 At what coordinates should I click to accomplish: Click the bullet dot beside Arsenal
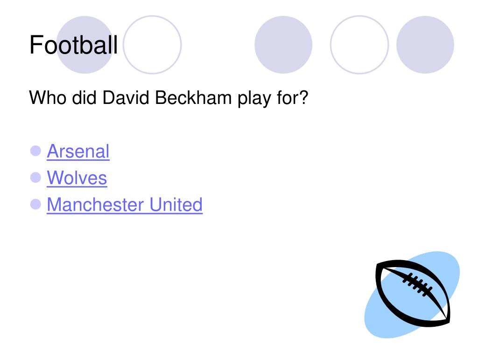click(x=35, y=151)
